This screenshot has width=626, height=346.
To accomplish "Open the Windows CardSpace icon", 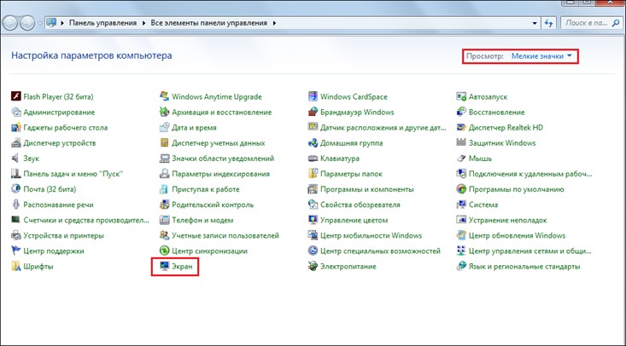I will [313, 96].
